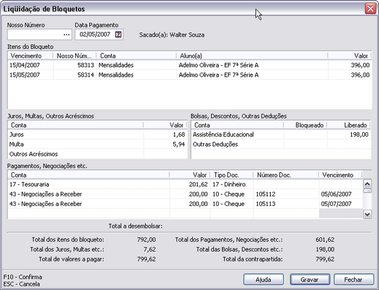Click the Fechar button
This screenshot has height=290, width=379.
coord(354,280)
